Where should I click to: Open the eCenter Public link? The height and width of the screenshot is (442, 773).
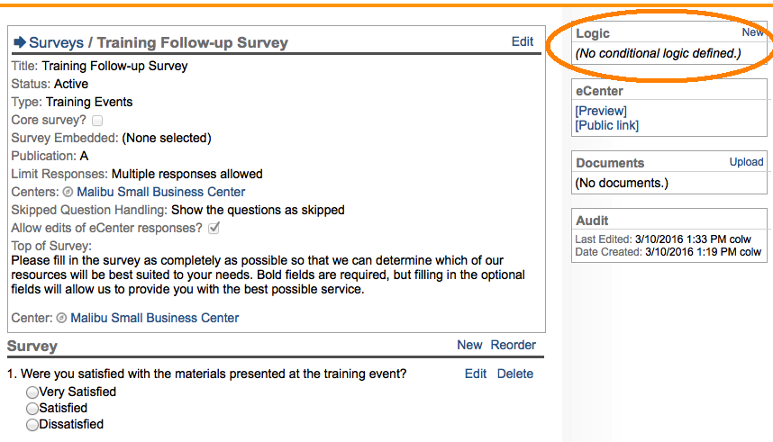(x=607, y=125)
